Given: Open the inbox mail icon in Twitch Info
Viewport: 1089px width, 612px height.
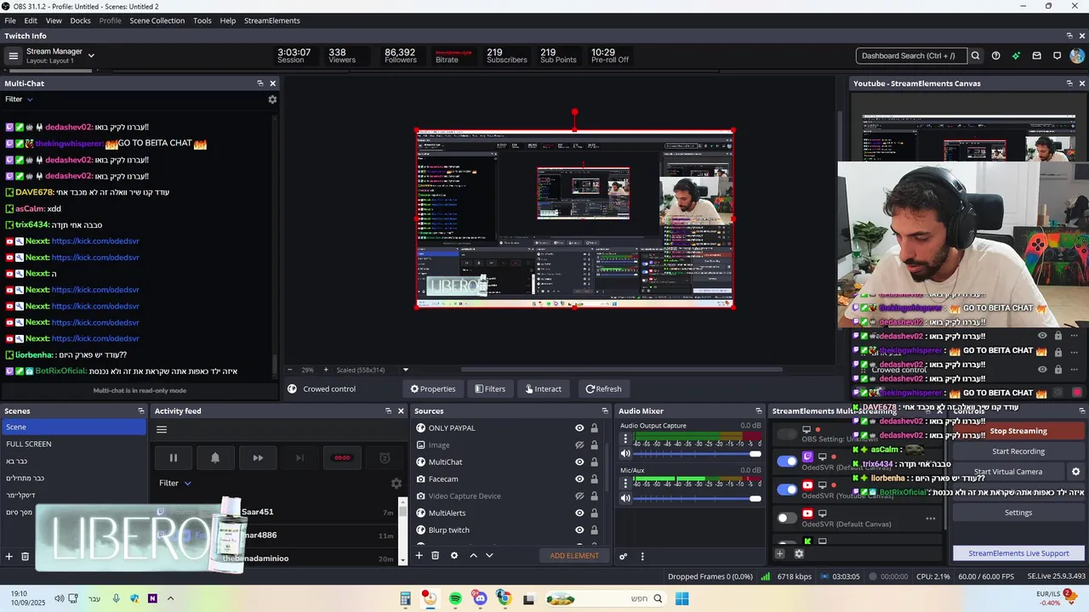Looking at the screenshot, I should (x=1036, y=56).
